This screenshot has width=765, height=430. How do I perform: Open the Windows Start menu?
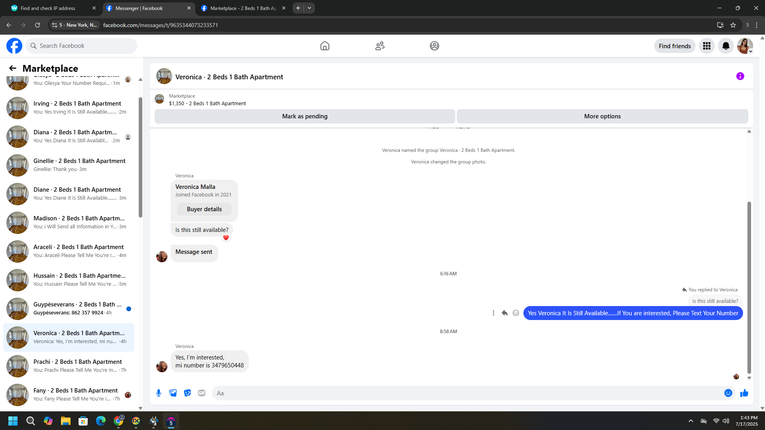pos(13,421)
